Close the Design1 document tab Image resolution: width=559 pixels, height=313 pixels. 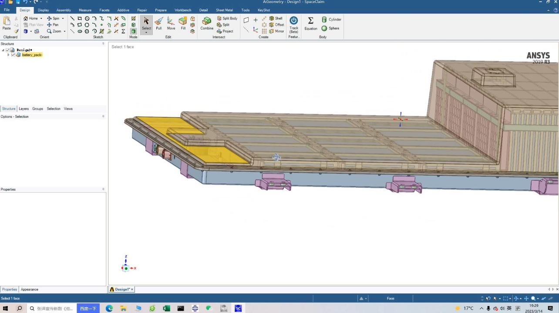(132, 290)
